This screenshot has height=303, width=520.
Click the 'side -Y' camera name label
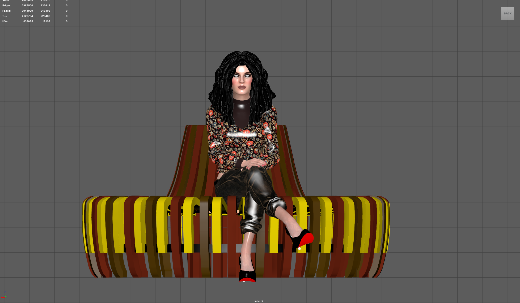click(259, 301)
